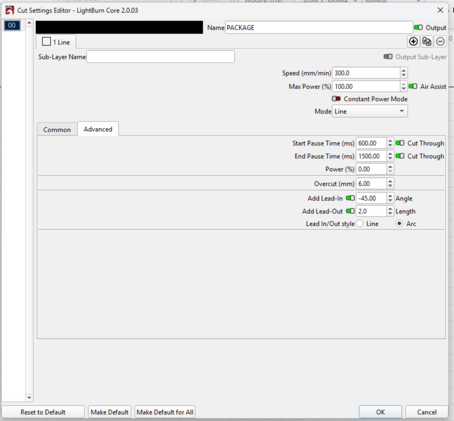Toggle the Output switch for PACKAGE layer
Screen dimensions: 454x421
pyautogui.click(x=418, y=28)
